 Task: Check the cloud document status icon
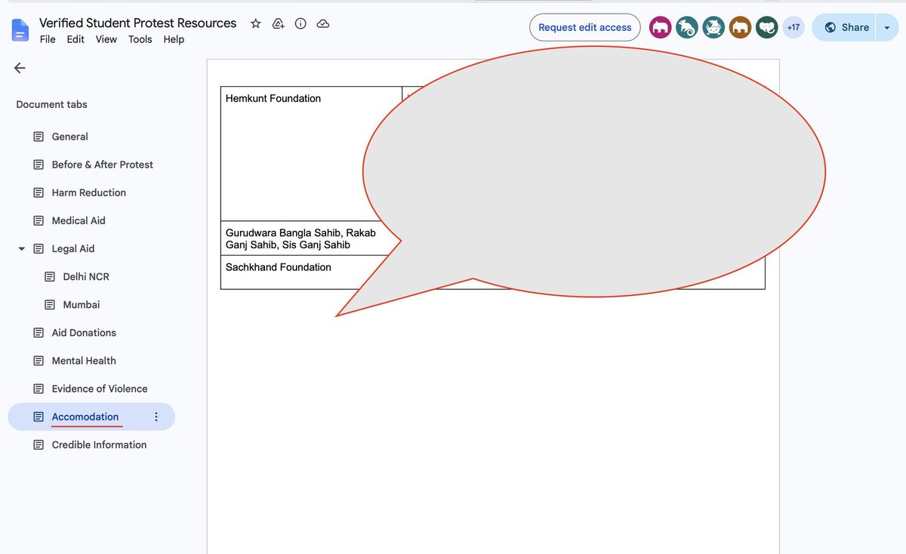click(323, 23)
